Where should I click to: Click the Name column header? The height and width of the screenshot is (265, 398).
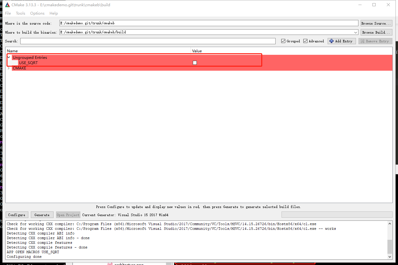click(98, 51)
